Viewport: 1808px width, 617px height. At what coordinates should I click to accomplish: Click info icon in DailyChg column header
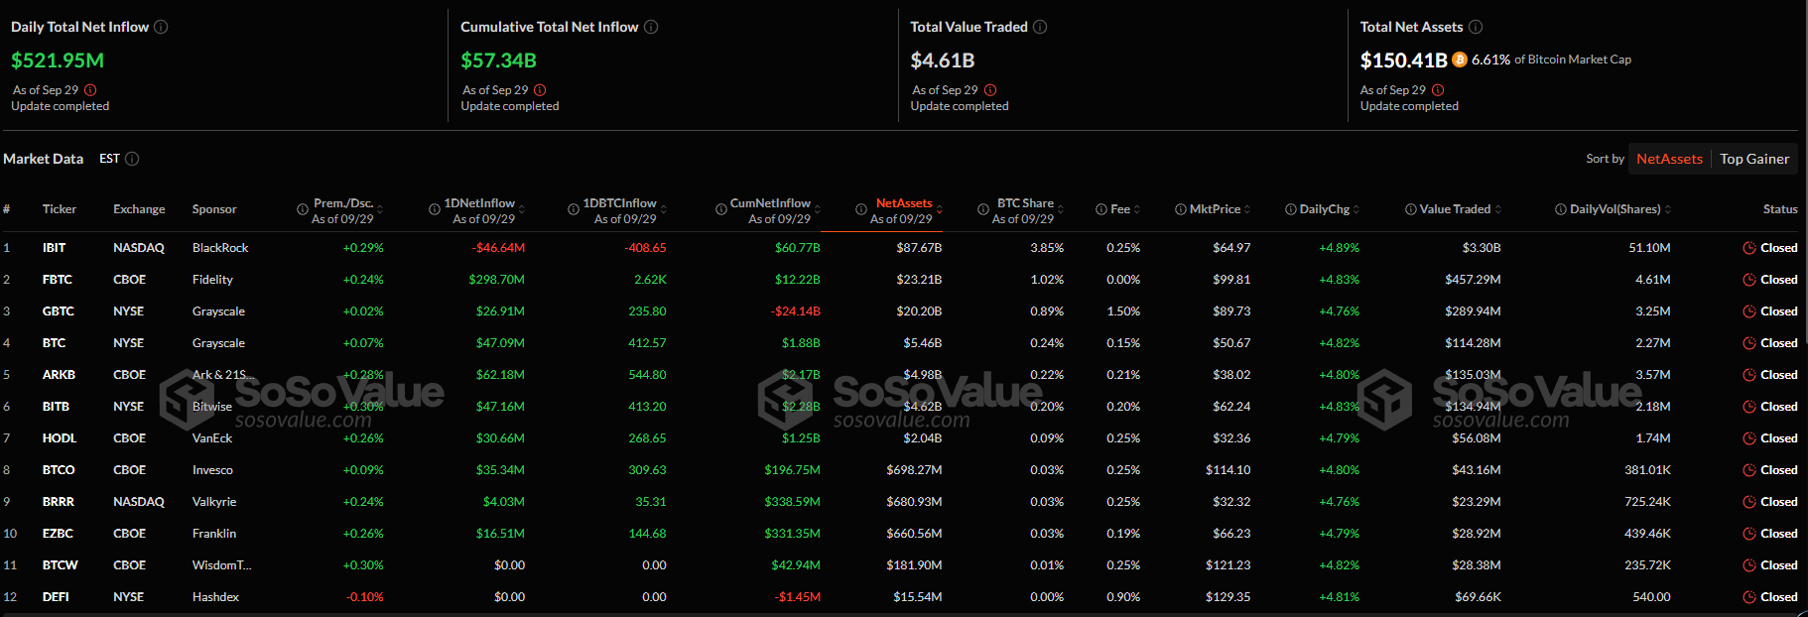tap(1291, 209)
